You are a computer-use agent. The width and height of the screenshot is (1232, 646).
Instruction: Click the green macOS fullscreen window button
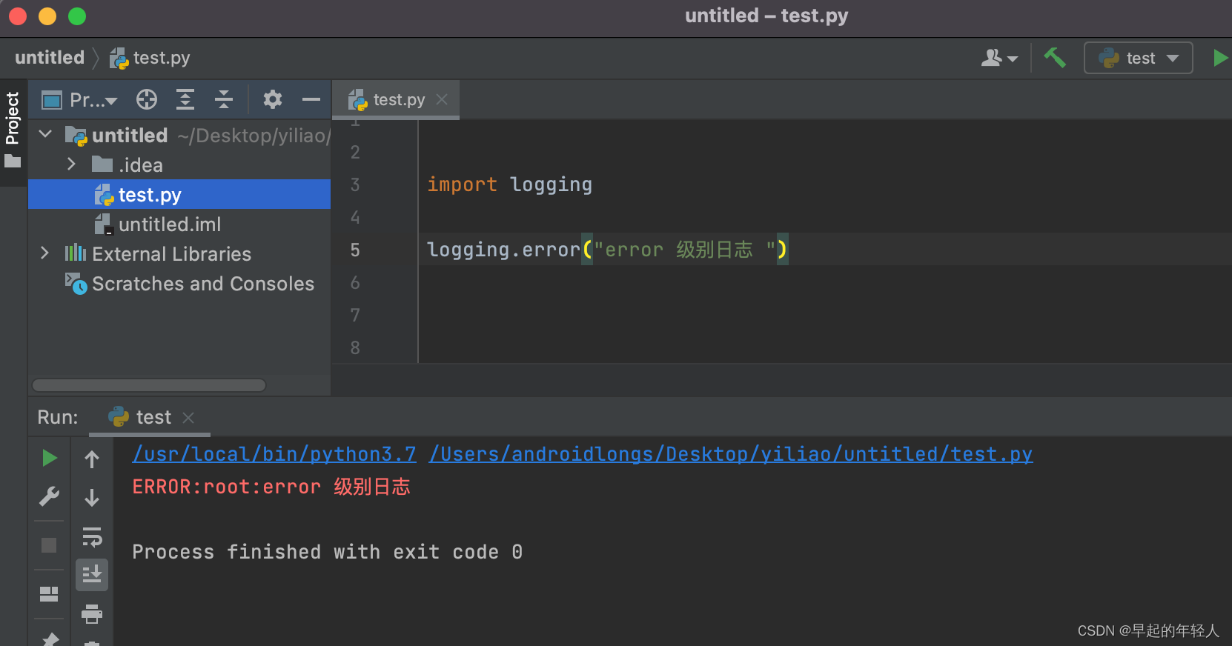[x=77, y=16]
